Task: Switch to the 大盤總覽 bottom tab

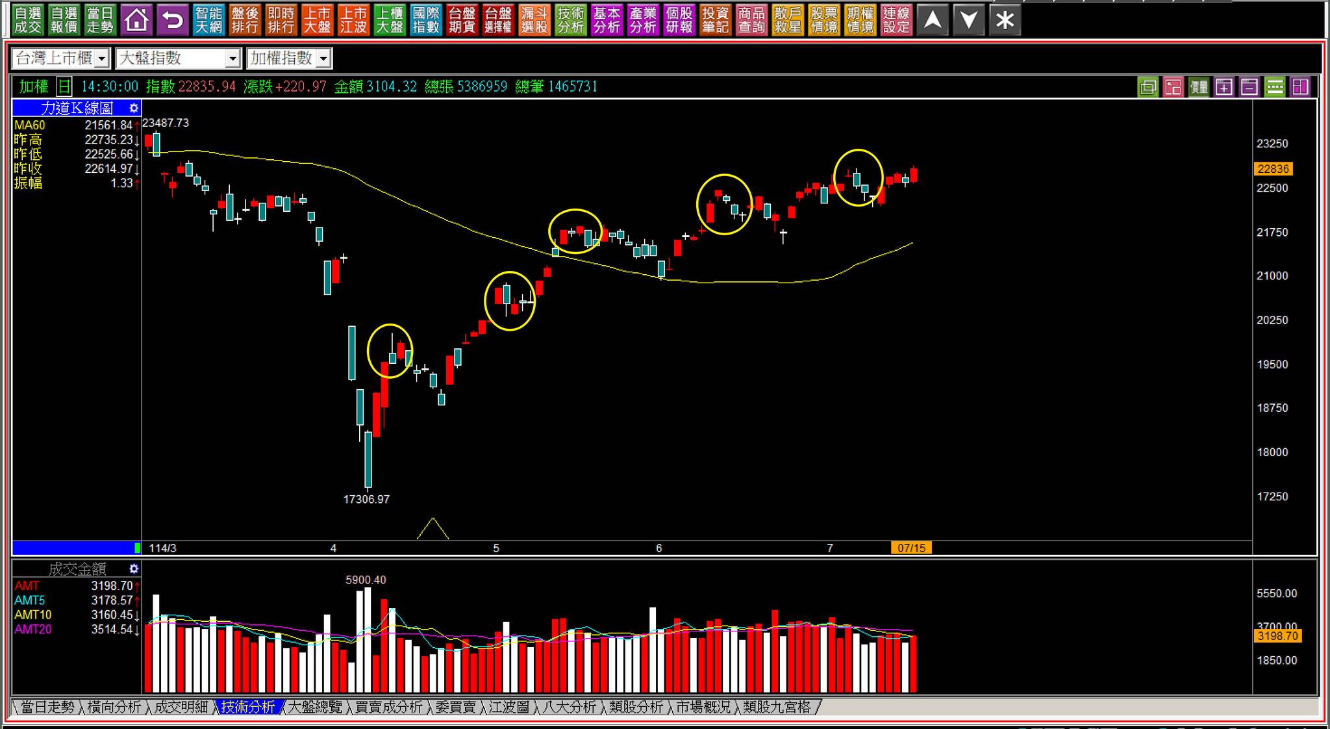Action: tap(315, 707)
